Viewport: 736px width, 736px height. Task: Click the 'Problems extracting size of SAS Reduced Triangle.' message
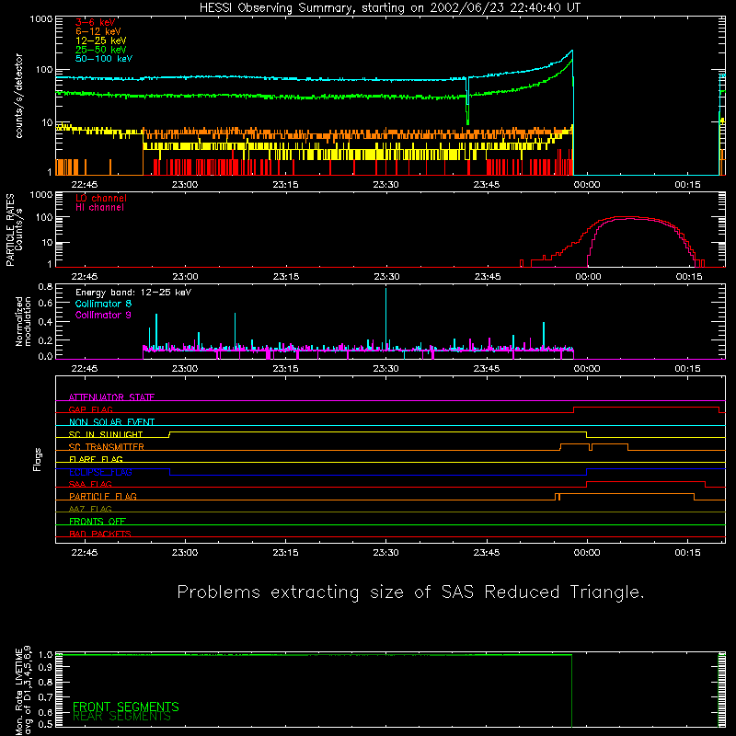[410, 592]
